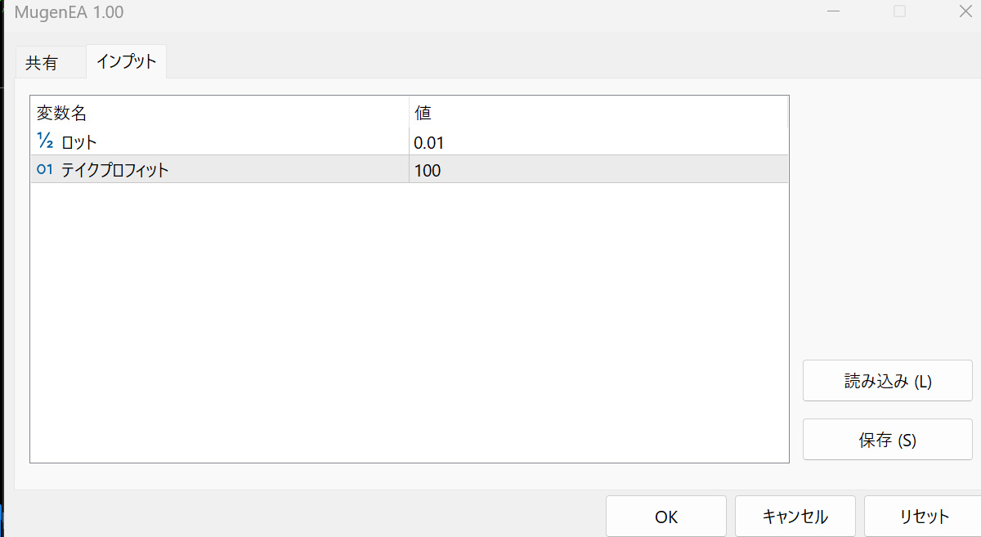Close the MugenEA 1.00 dialog
The width and height of the screenshot is (981, 537).
coord(965,11)
